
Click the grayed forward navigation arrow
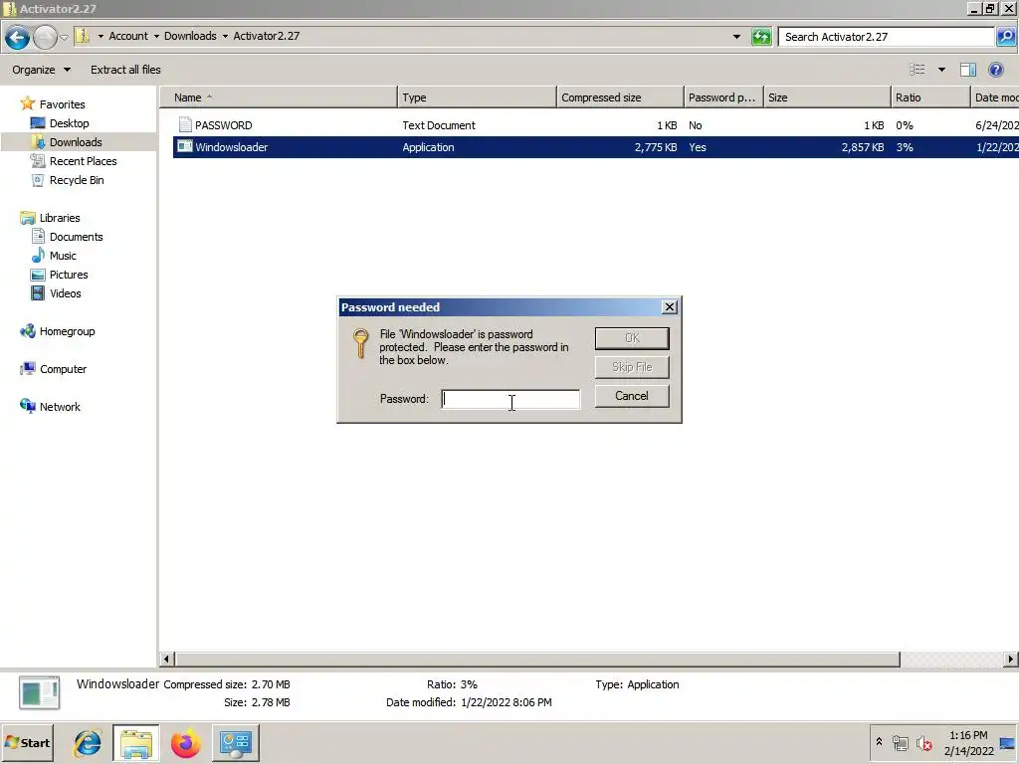(x=45, y=37)
